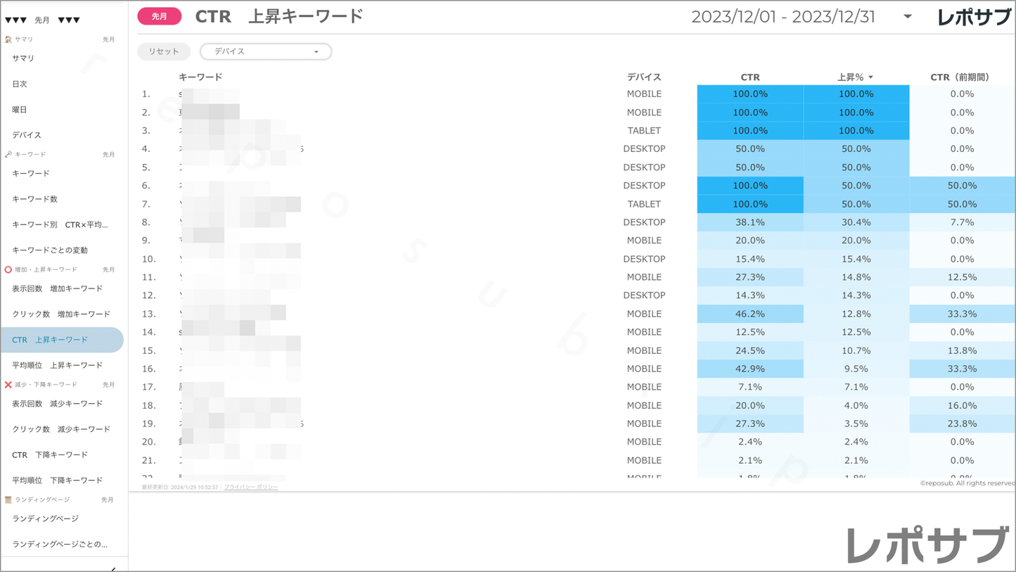Click the キーワード column header
Screen dimensions: 1016x572
pyautogui.click(x=200, y=77)
